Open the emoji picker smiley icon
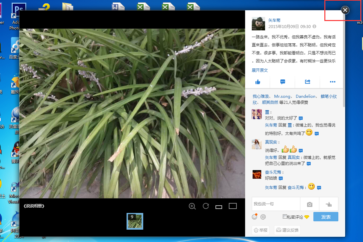 tap(255, 217)
